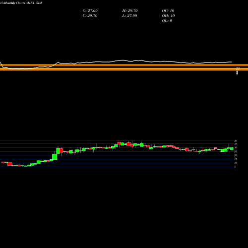Click the "Charts AMEX SIM" chart title

click(29, 3)
